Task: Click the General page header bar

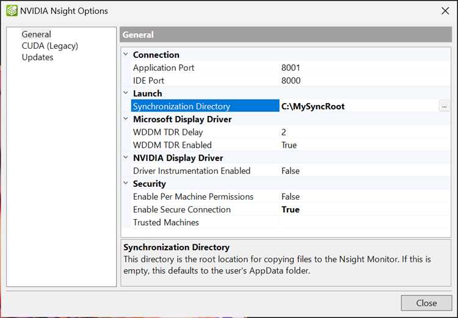Action: (286, 35)
